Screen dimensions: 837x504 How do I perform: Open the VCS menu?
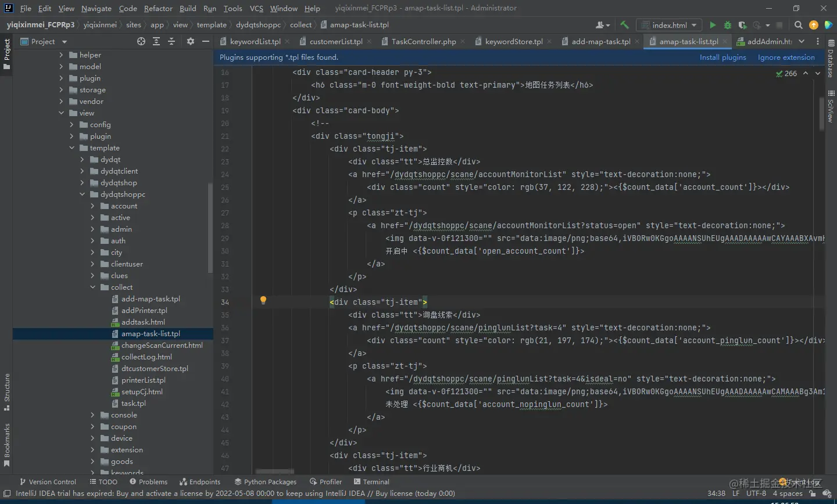tap(256, 8)
